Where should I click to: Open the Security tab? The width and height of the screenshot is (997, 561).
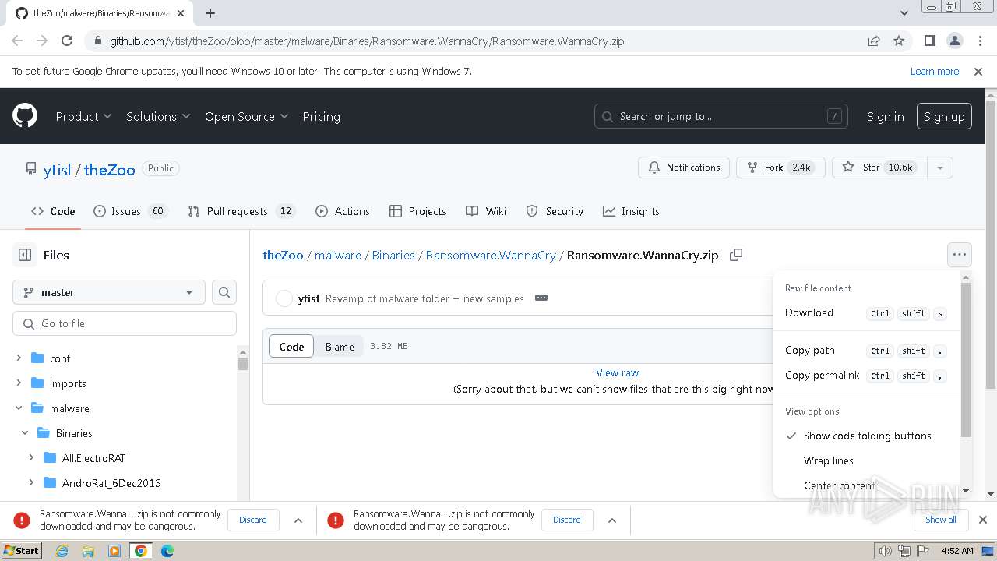click(x=555, y=211)
